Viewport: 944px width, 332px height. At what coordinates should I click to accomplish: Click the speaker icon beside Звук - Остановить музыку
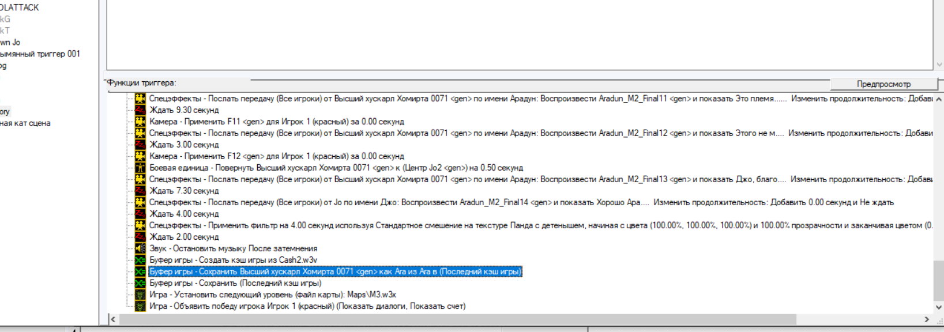pos(140,248)
